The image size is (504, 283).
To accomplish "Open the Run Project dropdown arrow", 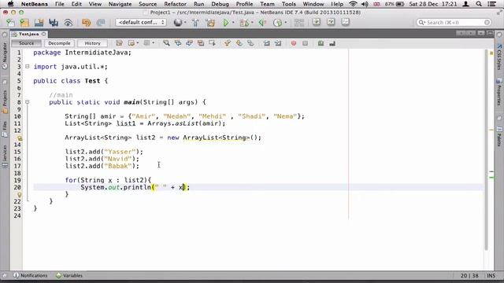I will [x=233, y=23].
